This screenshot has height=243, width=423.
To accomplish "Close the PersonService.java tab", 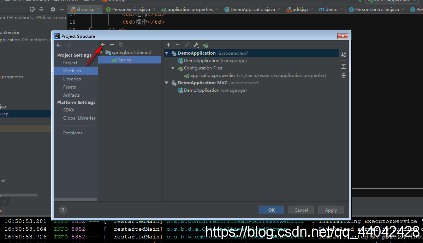I will click(x=154, y=9).
